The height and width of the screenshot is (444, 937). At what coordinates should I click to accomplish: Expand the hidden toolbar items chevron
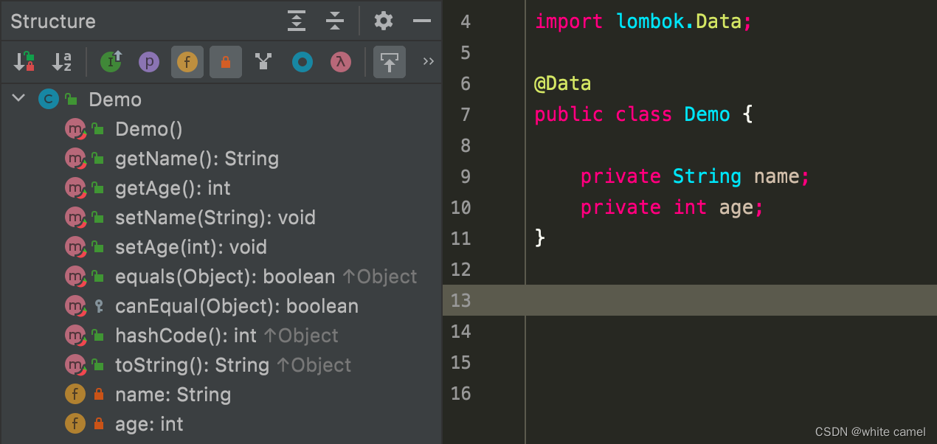pyautogui.click(x=428, y=62)
